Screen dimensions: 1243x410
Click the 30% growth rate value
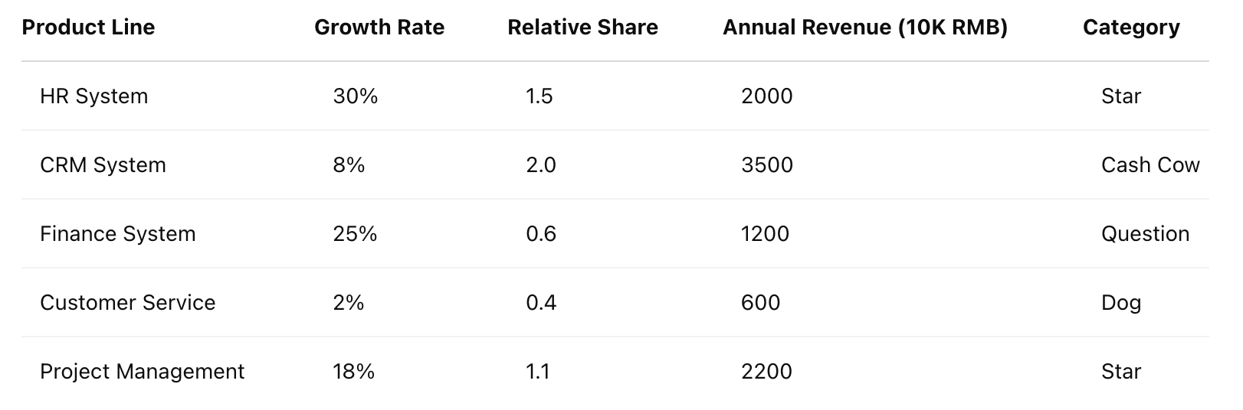(356, 96)
